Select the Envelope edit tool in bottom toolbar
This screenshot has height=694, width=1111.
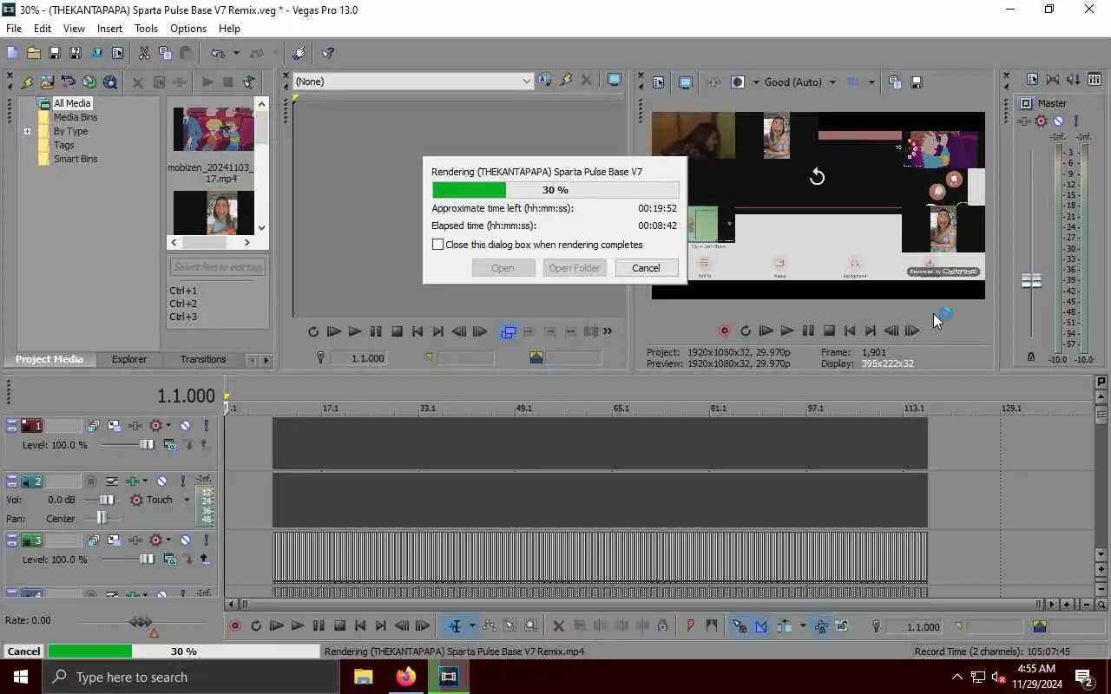point(490,626)
